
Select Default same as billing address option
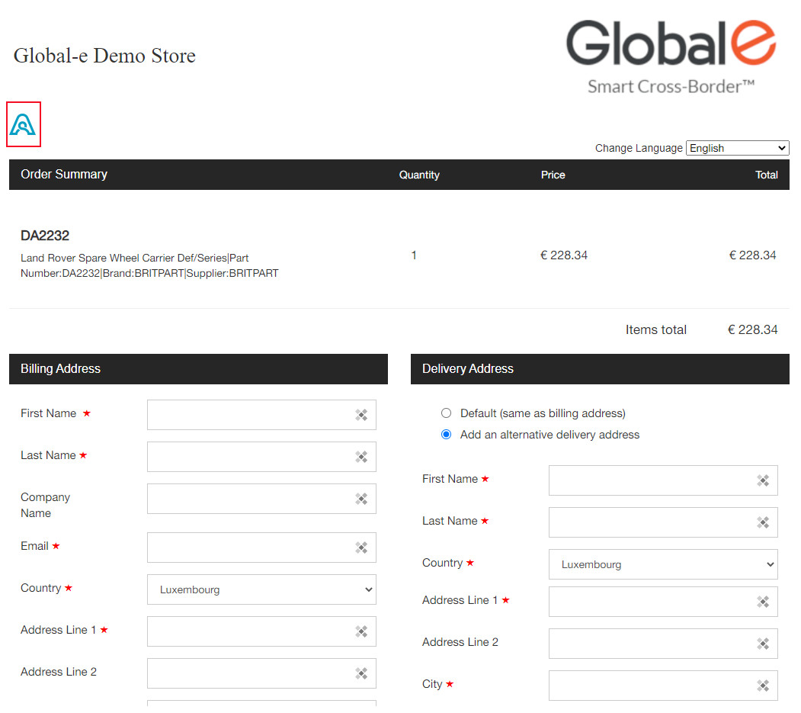click(447, 413)
